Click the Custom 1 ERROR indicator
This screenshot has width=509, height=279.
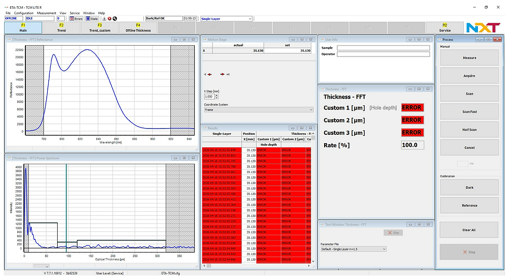pos(412,107)
